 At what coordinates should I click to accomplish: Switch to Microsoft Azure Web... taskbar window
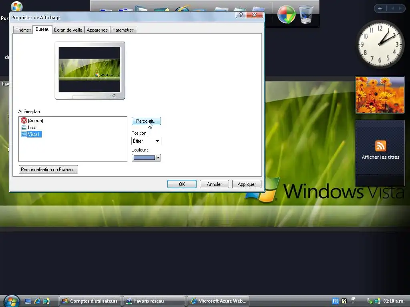point(218,301)
